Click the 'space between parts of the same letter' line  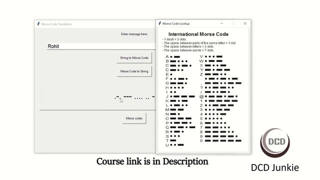(199, 43)
